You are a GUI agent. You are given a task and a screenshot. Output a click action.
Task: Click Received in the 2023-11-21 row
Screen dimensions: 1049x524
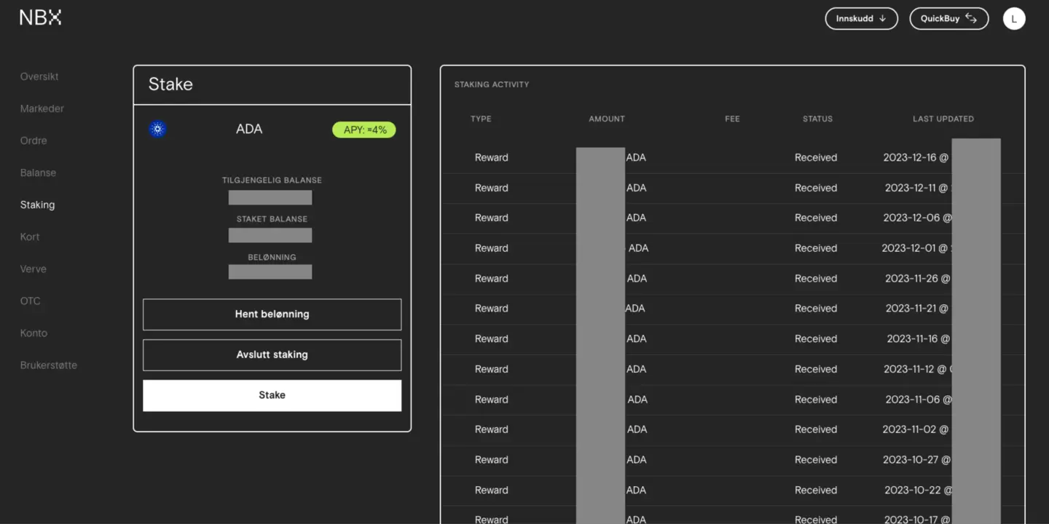pos(816,309)
